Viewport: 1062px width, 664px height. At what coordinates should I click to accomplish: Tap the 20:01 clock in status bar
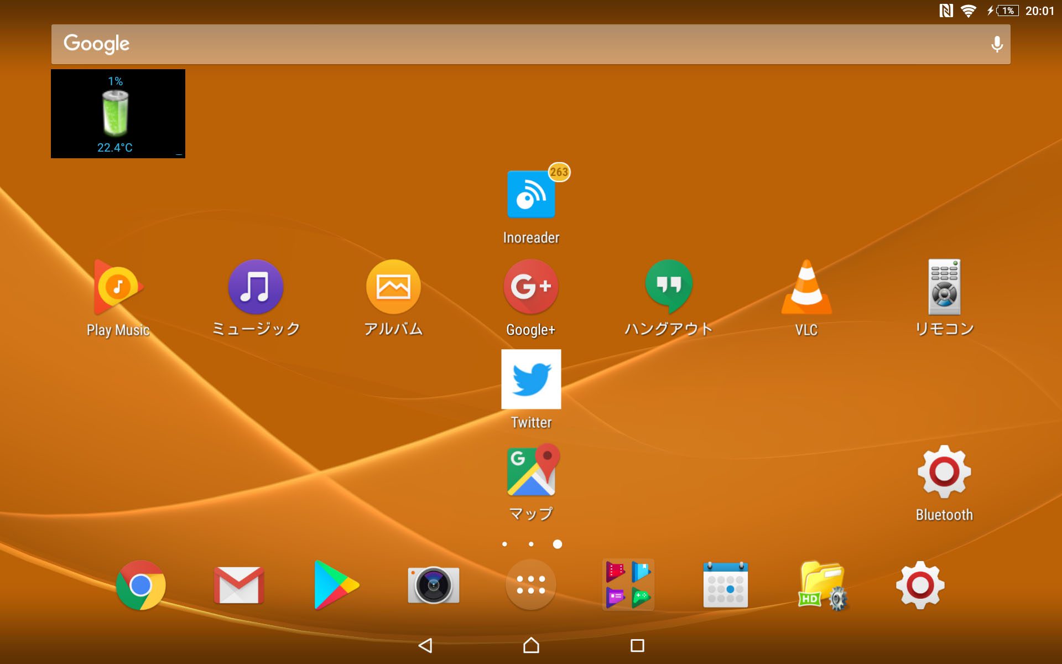1040,11
